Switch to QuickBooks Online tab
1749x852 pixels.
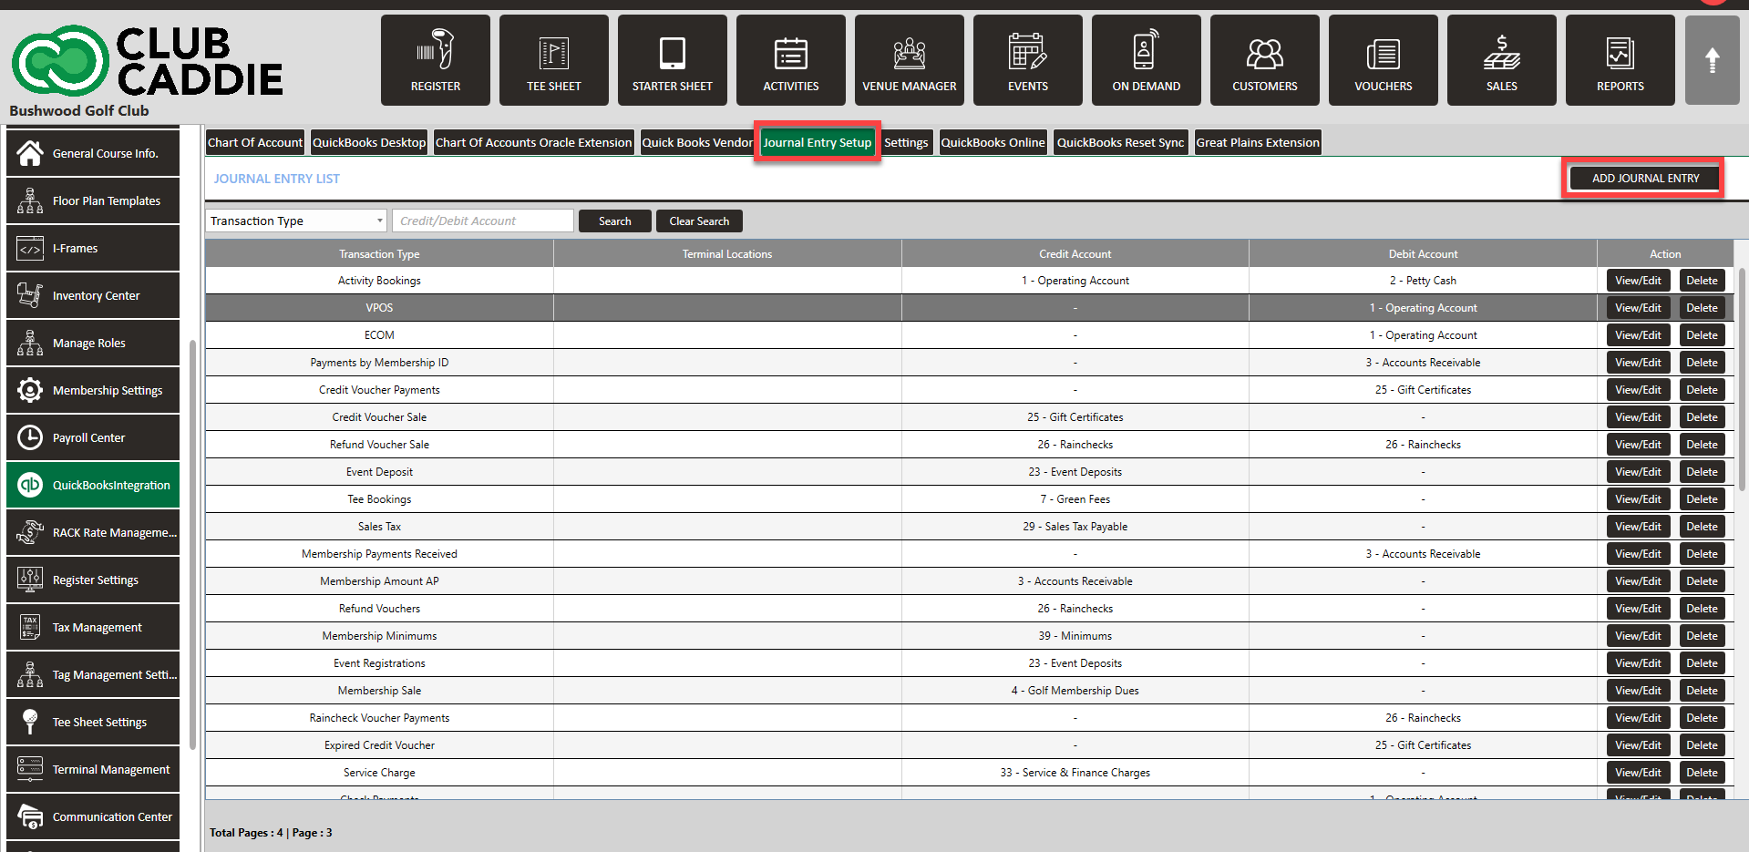(x=993, y=143)
